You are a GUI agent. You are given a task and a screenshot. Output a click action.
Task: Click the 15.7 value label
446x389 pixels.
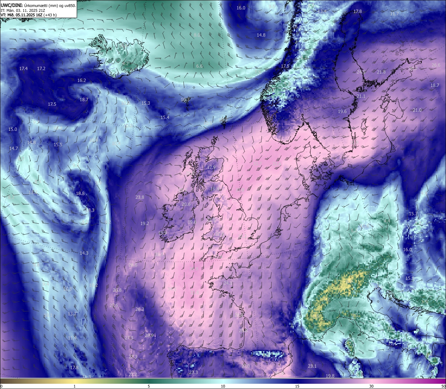pyautogui.click(x=413, y=214)
